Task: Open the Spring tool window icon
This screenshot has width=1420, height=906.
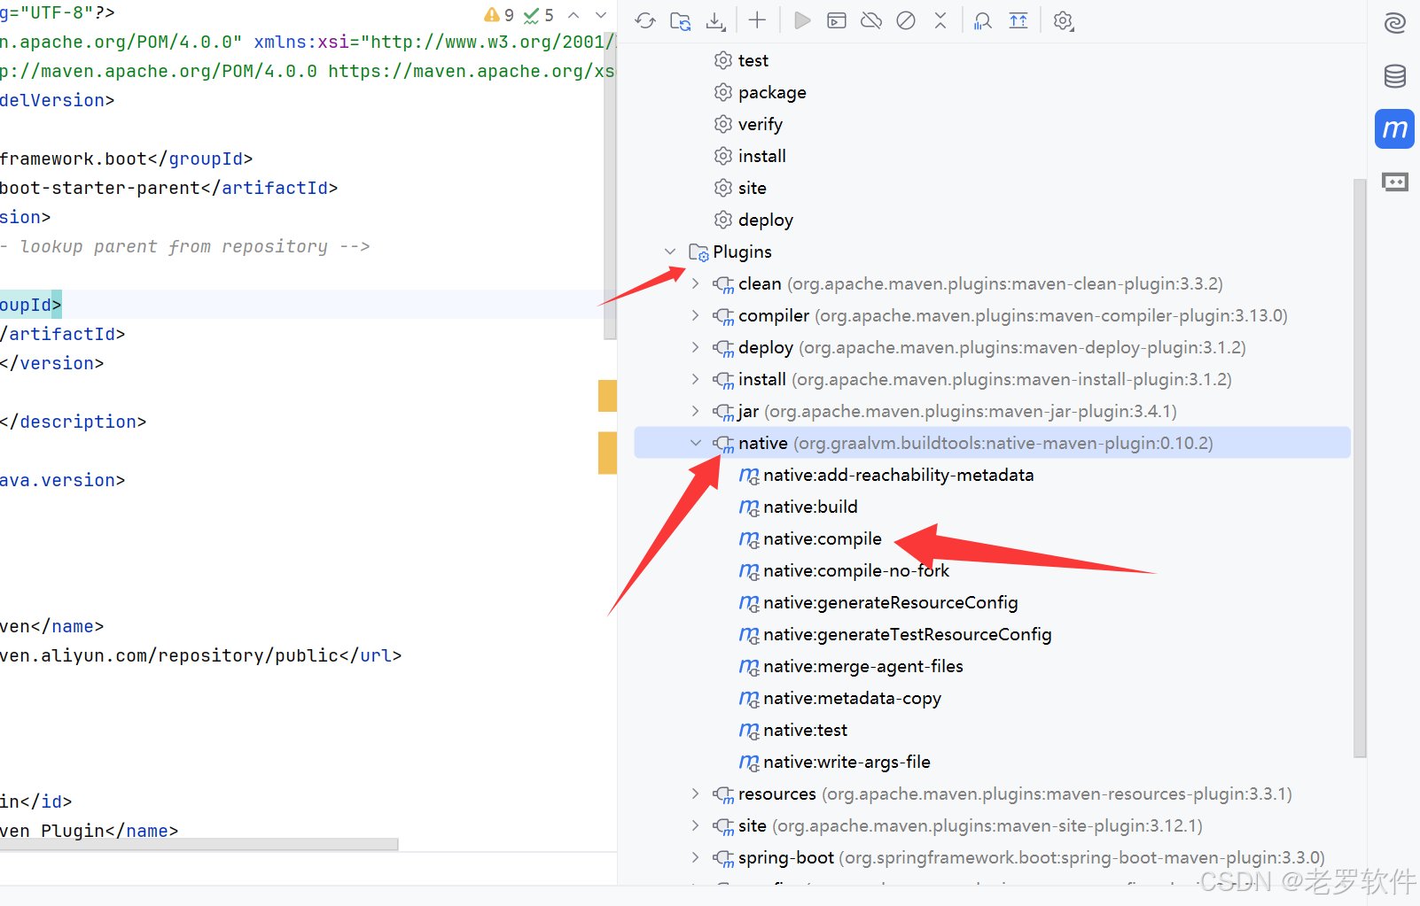Action: pos(1394,22)
